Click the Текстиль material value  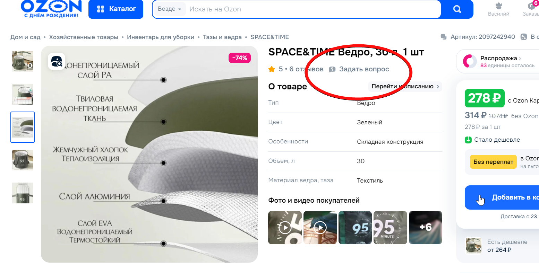point(370,180)
